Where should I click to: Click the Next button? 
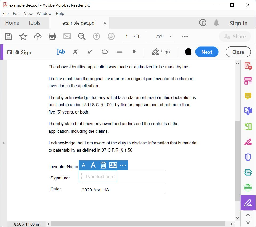click(207, 52)
